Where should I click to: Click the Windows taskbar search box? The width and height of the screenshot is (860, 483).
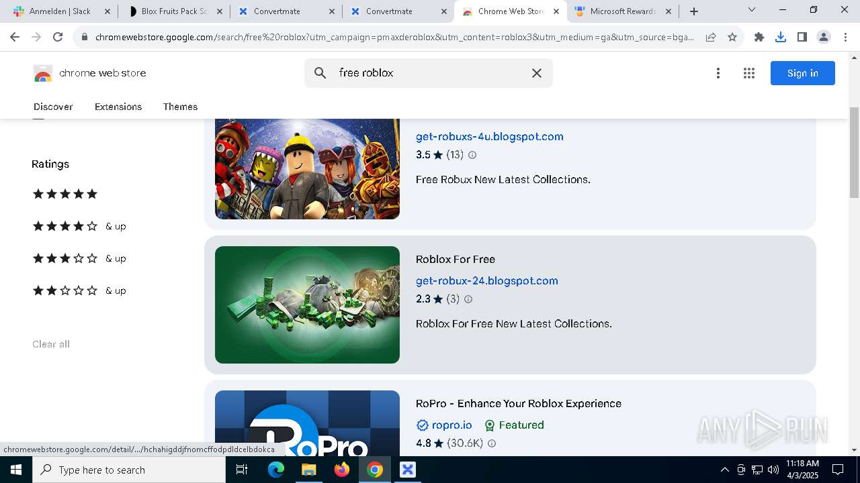tap(129, 470)
